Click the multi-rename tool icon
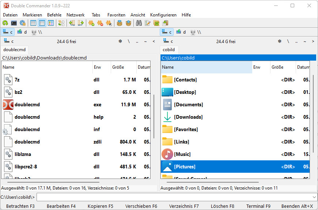318x210 pixels. [148, 23]
